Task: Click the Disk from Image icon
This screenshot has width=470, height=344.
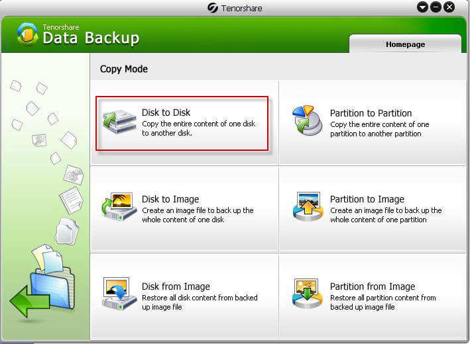Action: 119,294
